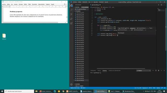Select the terminal shell dropdown labeled Python

pos(144,71)
